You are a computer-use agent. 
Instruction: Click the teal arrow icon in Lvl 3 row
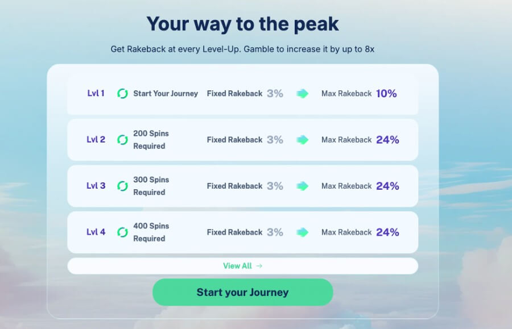tap(303, 186)
